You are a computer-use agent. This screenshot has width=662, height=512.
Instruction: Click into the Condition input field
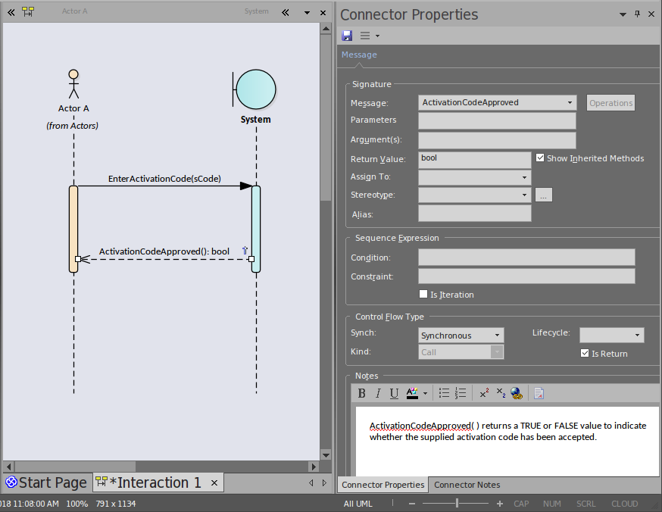(526, 258)
